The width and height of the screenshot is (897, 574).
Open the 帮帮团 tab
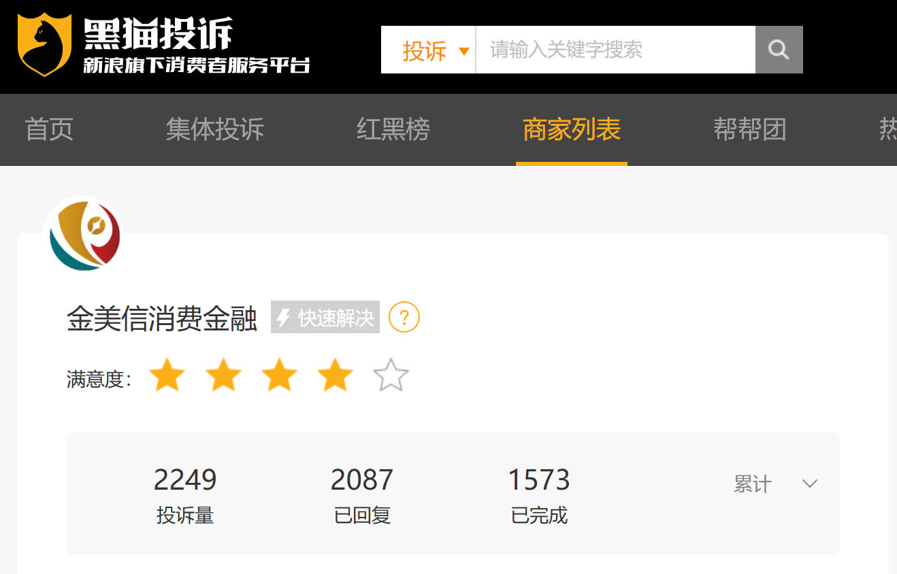click(x=749, y=129)
